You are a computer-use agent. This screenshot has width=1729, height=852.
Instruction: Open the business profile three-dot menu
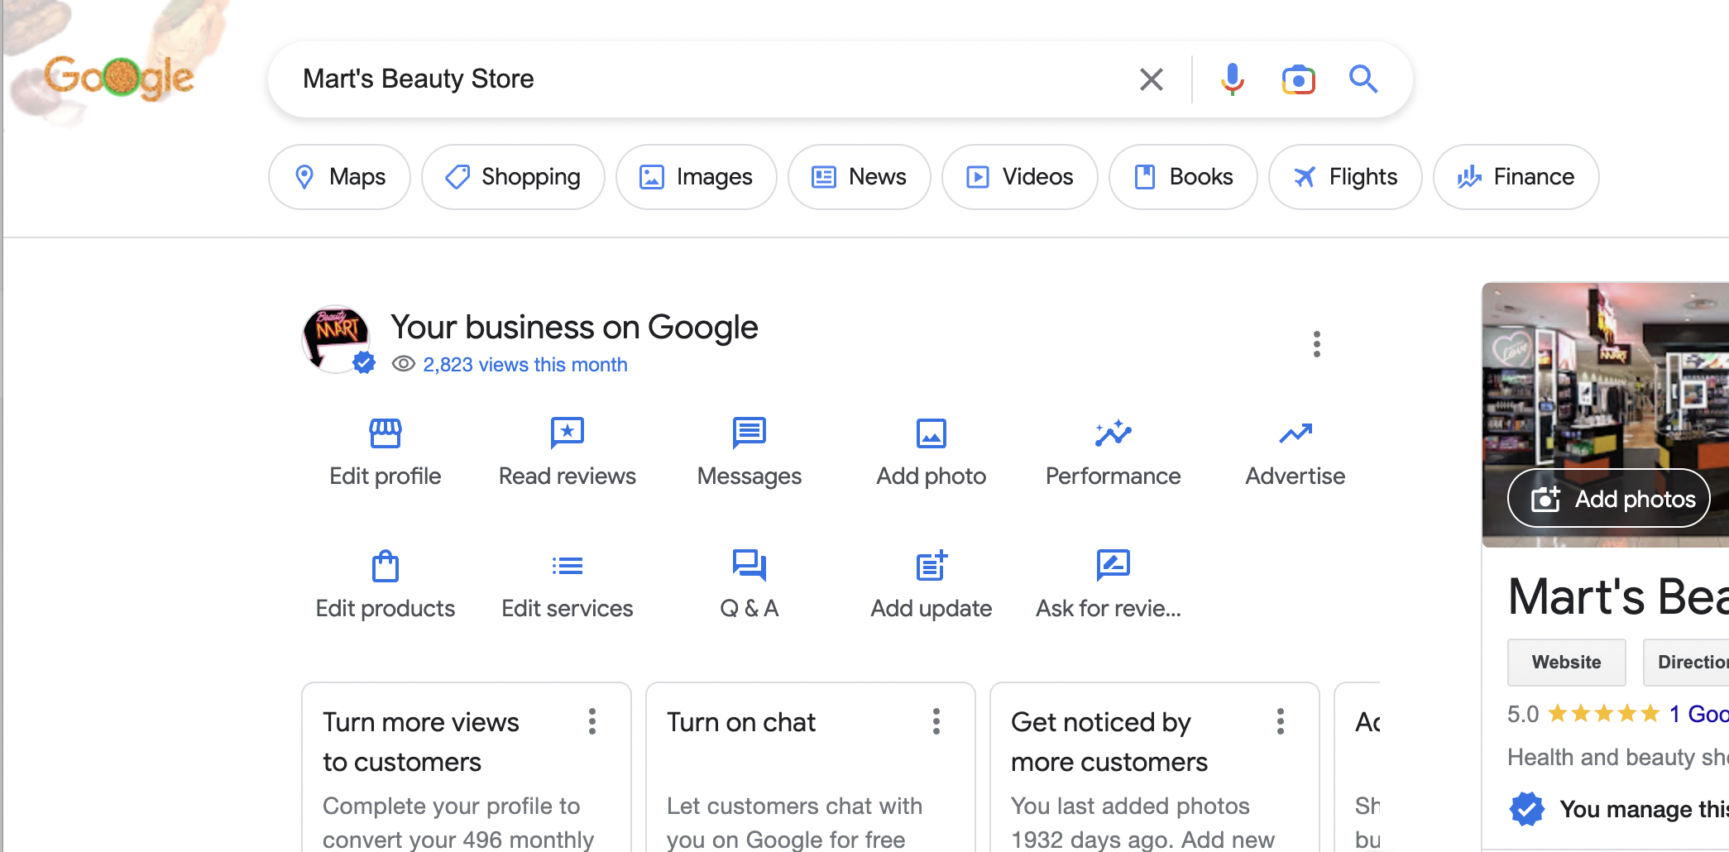pyautogui.click(x=1316, y=344)
